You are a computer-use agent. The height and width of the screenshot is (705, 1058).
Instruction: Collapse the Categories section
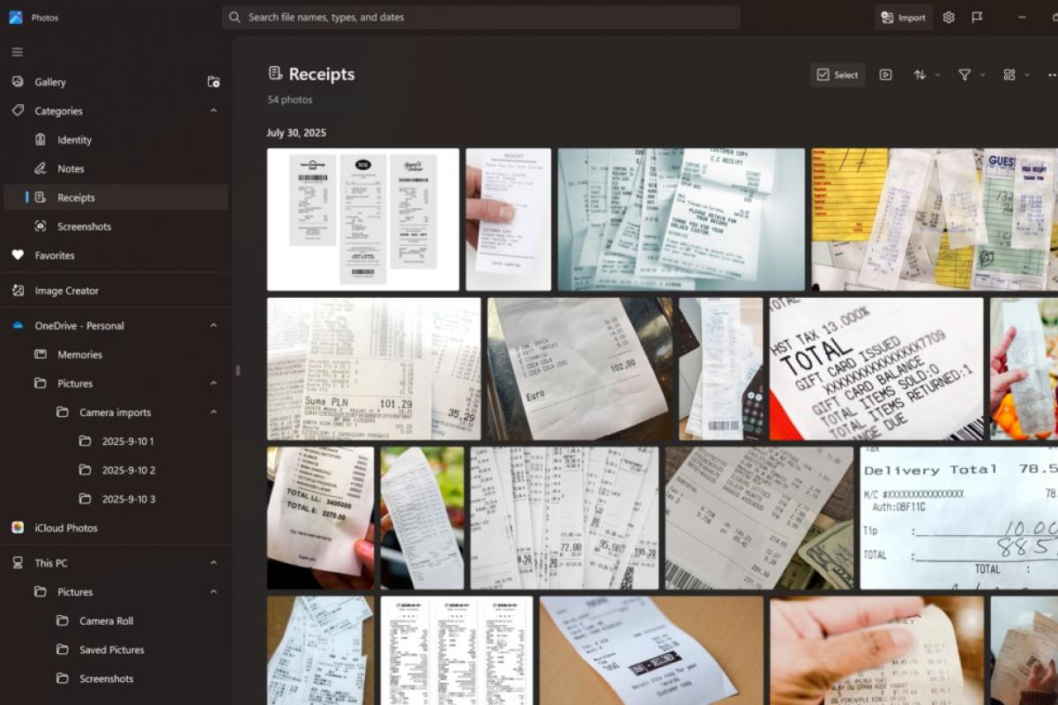[x=213, y=111]
